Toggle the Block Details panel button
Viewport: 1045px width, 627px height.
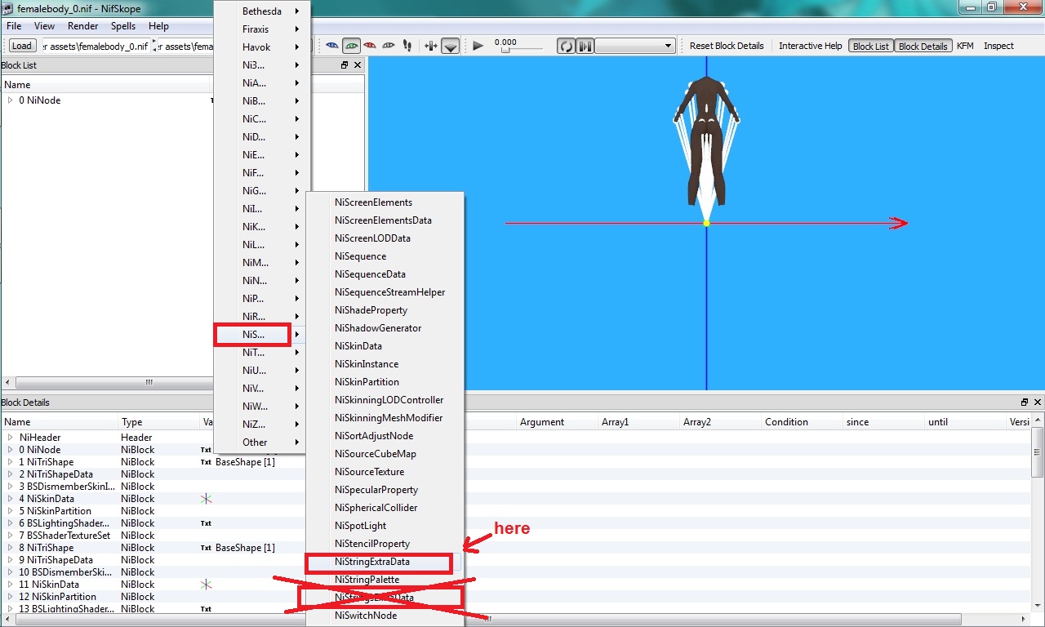pyautogui.click(x=923, y=46)
